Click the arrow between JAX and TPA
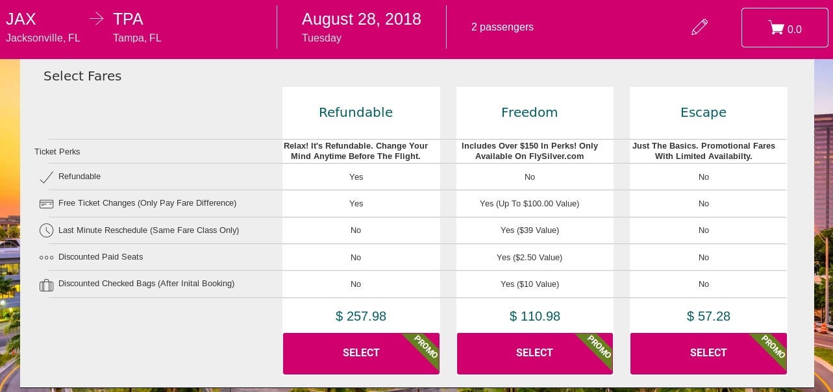The width and height of the screenshot is (833, 392). click(x=96, y=19)
